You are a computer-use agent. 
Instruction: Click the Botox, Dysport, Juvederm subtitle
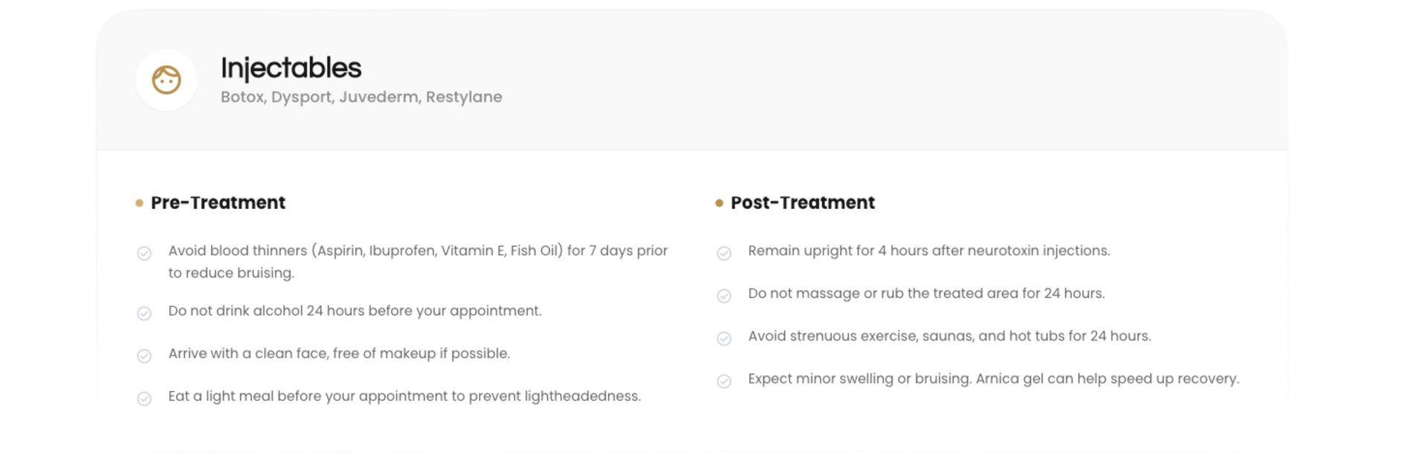361,97
